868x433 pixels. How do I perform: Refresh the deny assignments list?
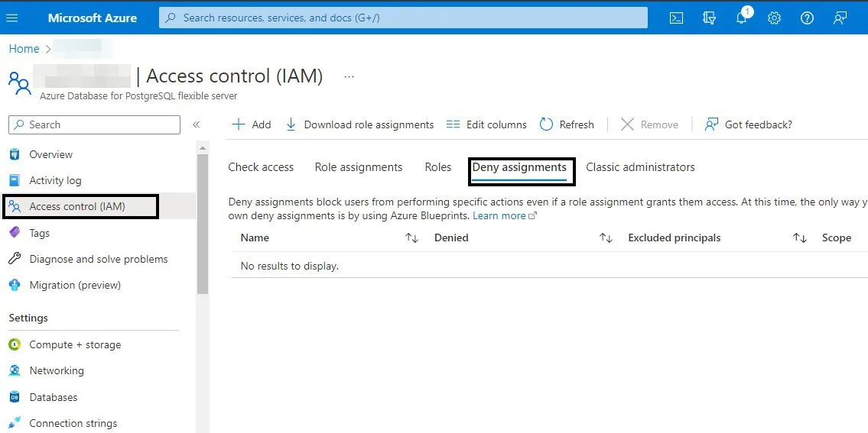pos(567,124)
